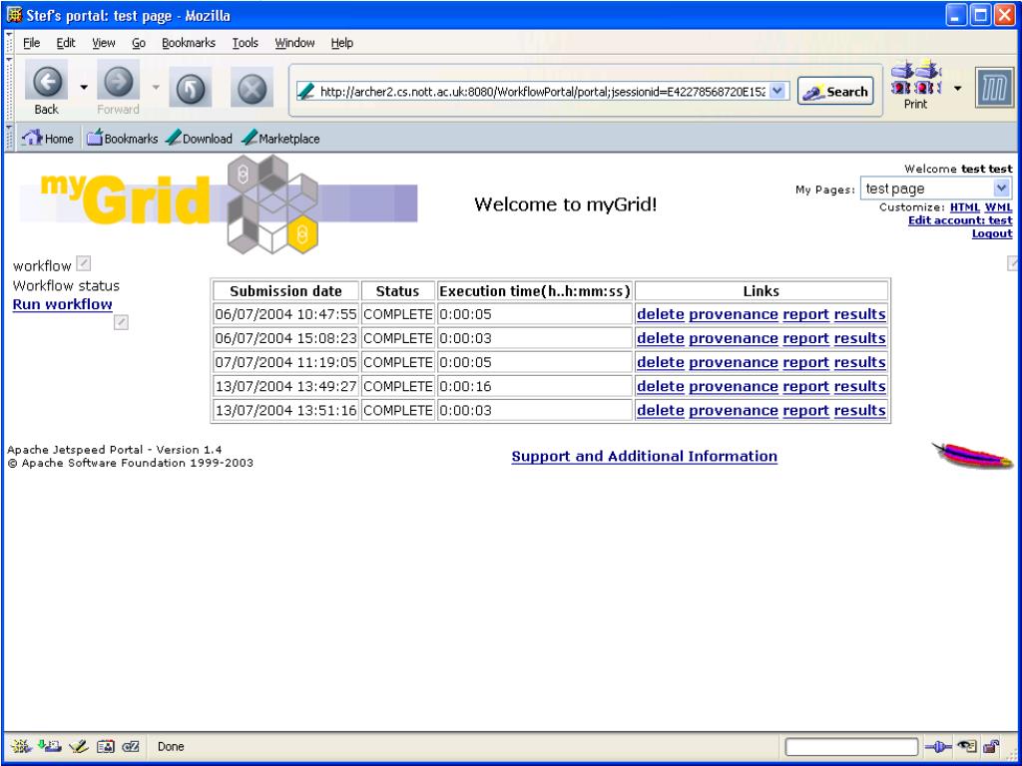
Task: Click the cookie privacy eye icon
Action: [967, 746]
